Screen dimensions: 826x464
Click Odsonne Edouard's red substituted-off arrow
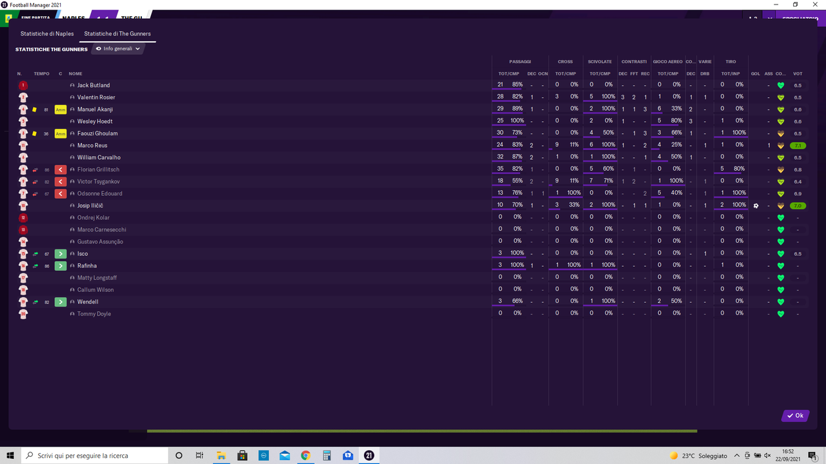(x=61, y=193)
